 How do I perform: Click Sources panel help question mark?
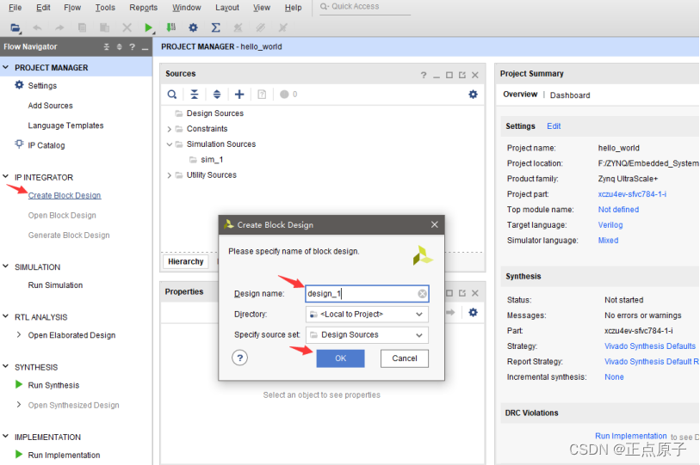pos(424,75)
